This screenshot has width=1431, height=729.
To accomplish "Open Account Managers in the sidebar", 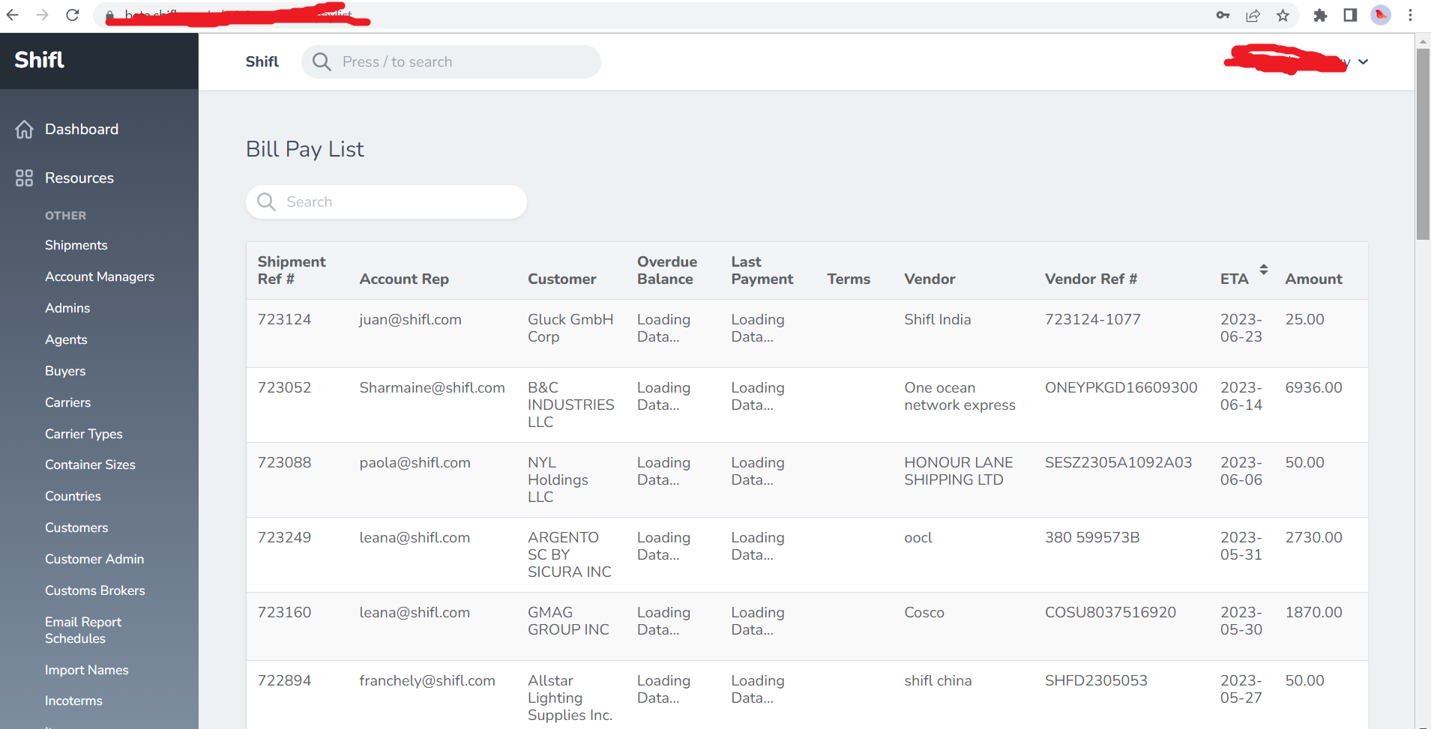I will [x=99, y=276].
